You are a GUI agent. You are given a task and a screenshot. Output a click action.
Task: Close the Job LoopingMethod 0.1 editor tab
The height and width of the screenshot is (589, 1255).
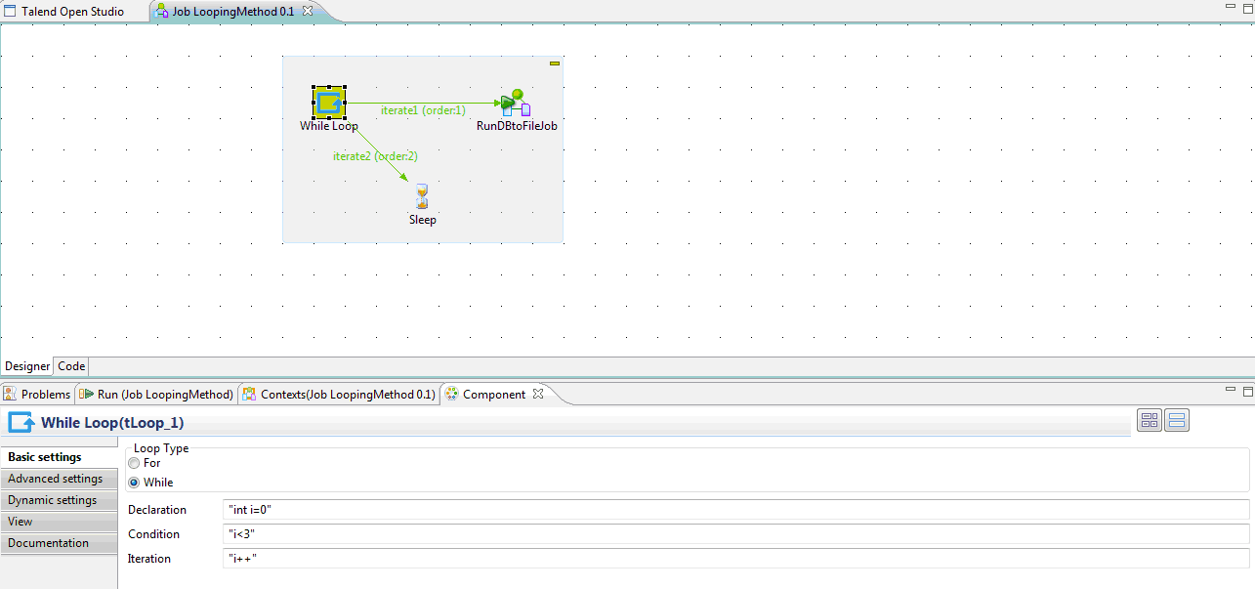[x=307, y=11]
